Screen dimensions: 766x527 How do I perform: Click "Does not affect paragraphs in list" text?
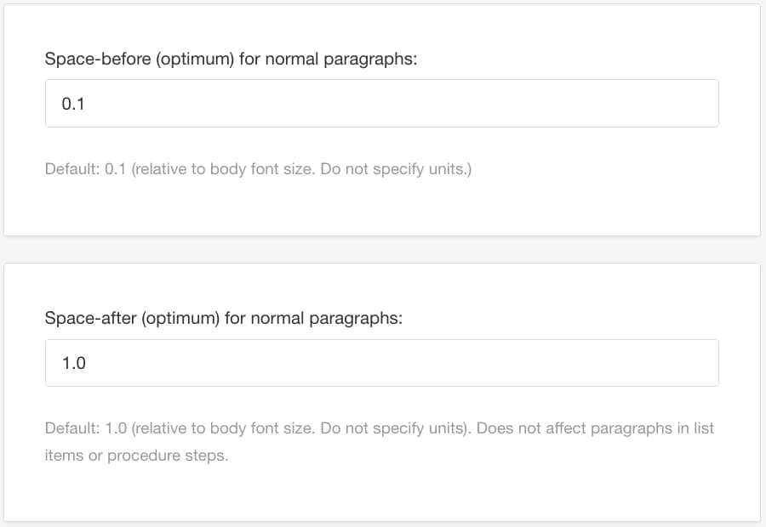(595, 428)
